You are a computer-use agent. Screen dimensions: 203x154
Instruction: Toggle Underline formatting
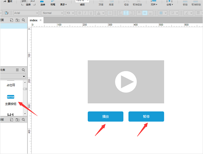(x=91, y=13)
